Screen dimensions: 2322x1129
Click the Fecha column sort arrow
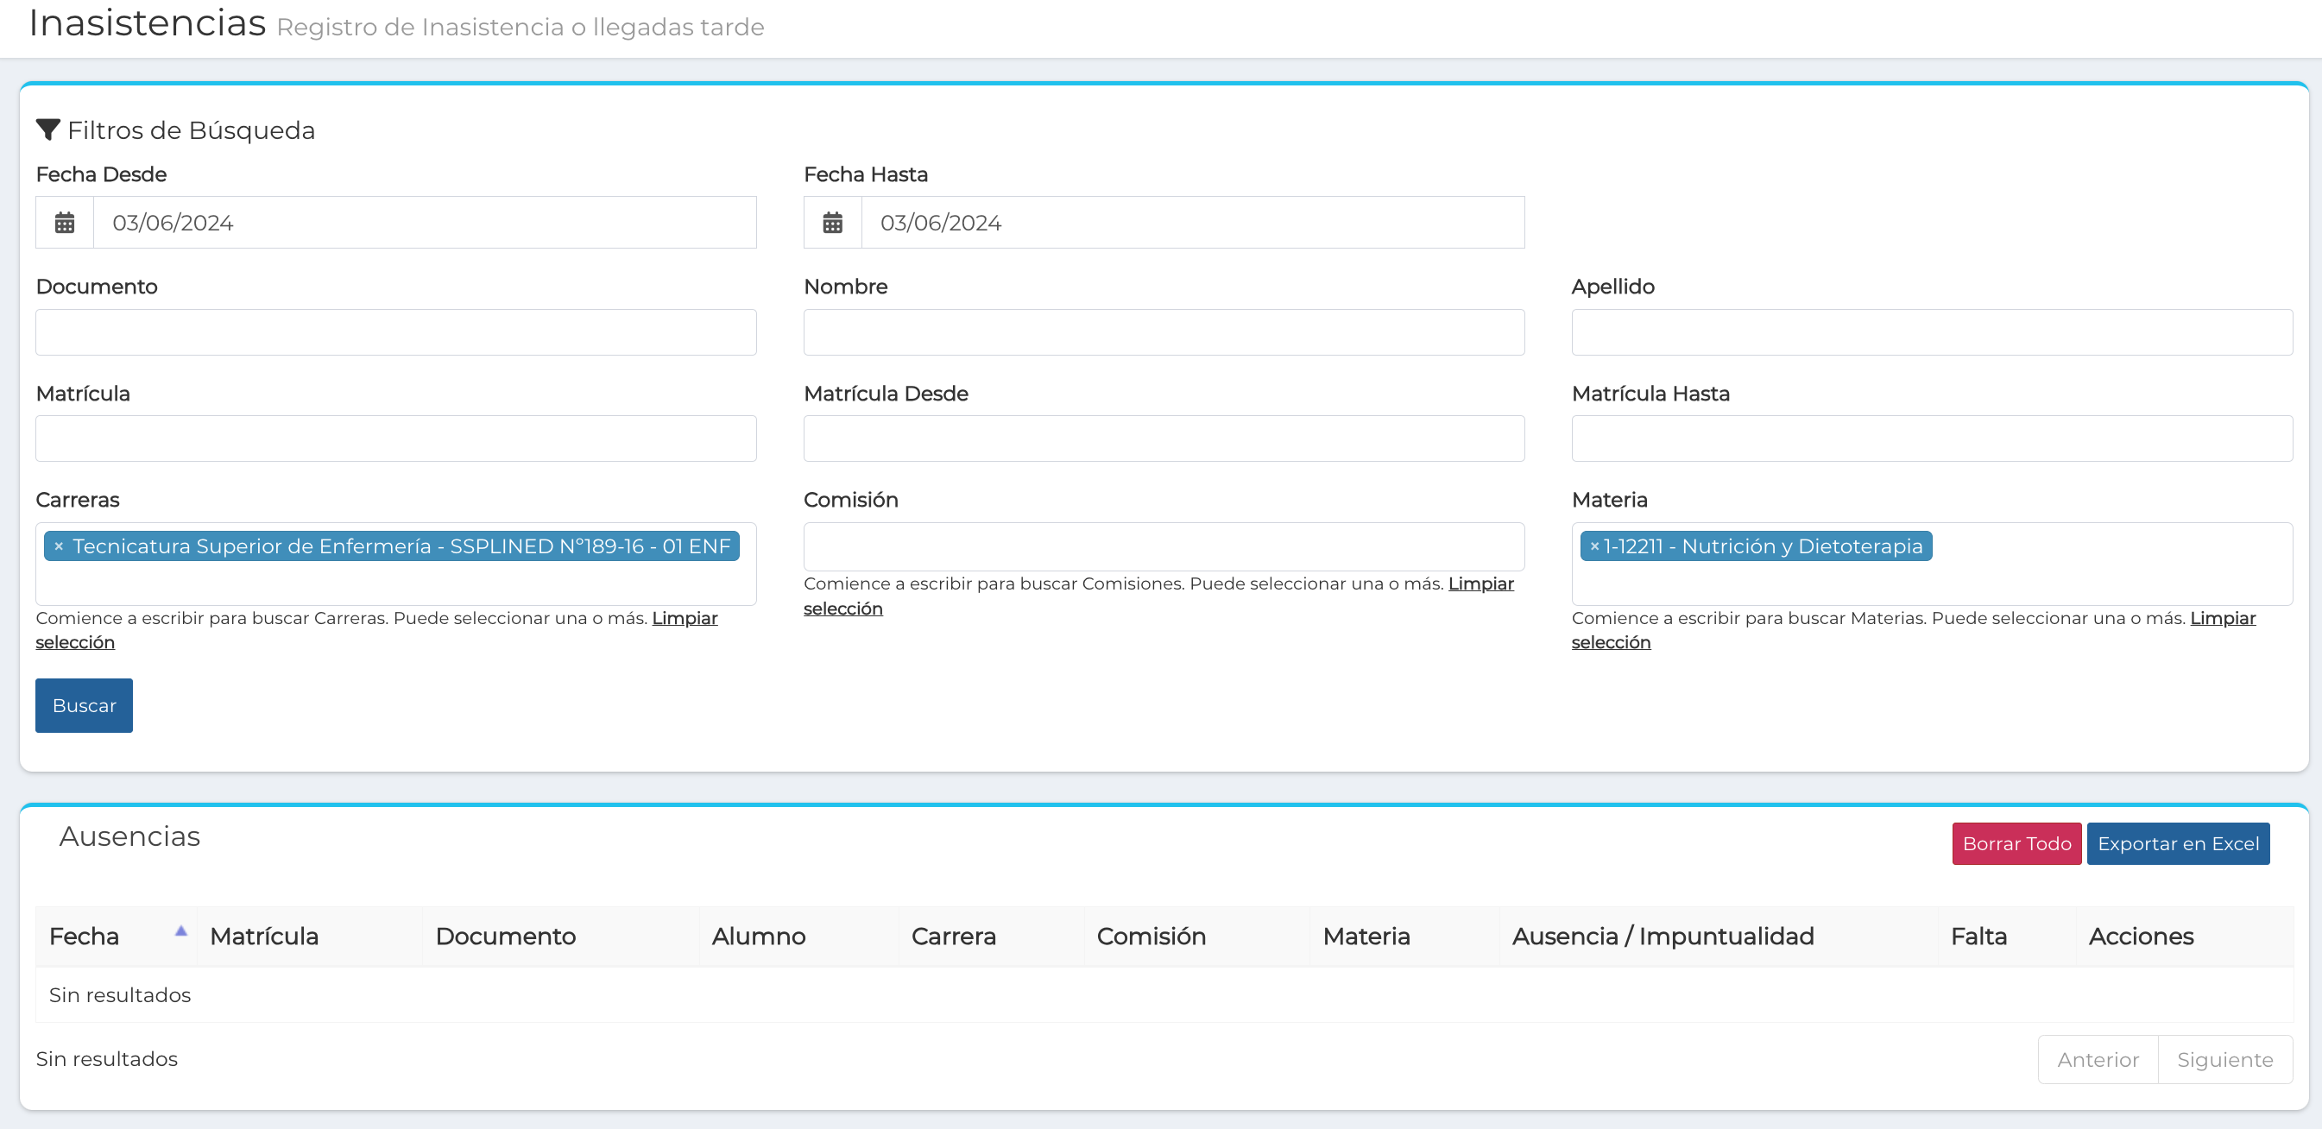pyautogui.click(x=180, y=930)
